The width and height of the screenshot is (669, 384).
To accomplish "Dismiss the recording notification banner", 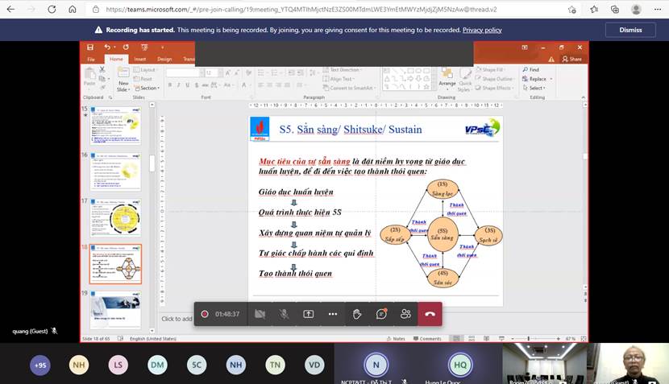I will (630, 30).
